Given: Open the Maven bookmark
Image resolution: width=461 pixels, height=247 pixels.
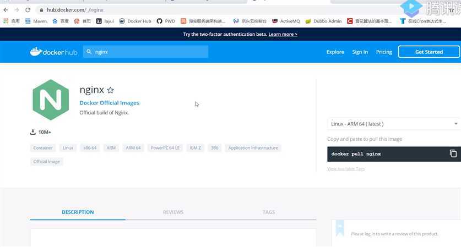Looking at the screenshot, I should 36,21.
